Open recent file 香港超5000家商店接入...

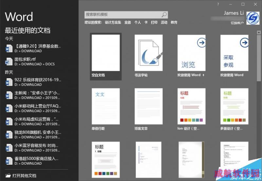pos(33,161)
